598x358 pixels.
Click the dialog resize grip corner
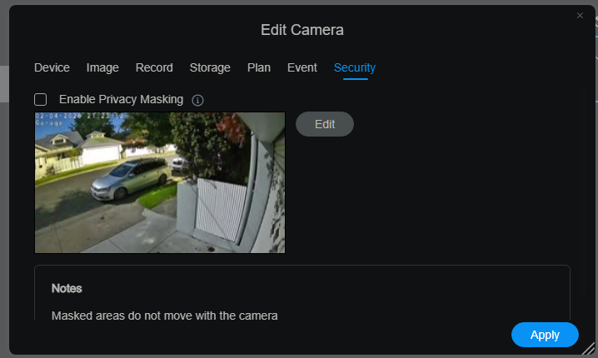589,348
